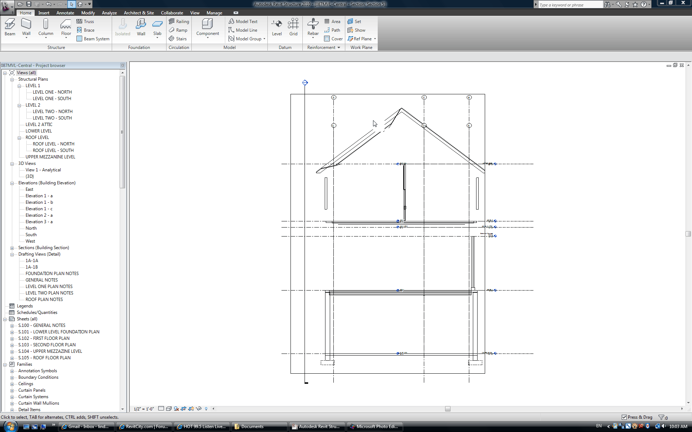Click the search keyword input field
Image resolution: width=692 pixels, height=432 pixels.
[569, 5]
